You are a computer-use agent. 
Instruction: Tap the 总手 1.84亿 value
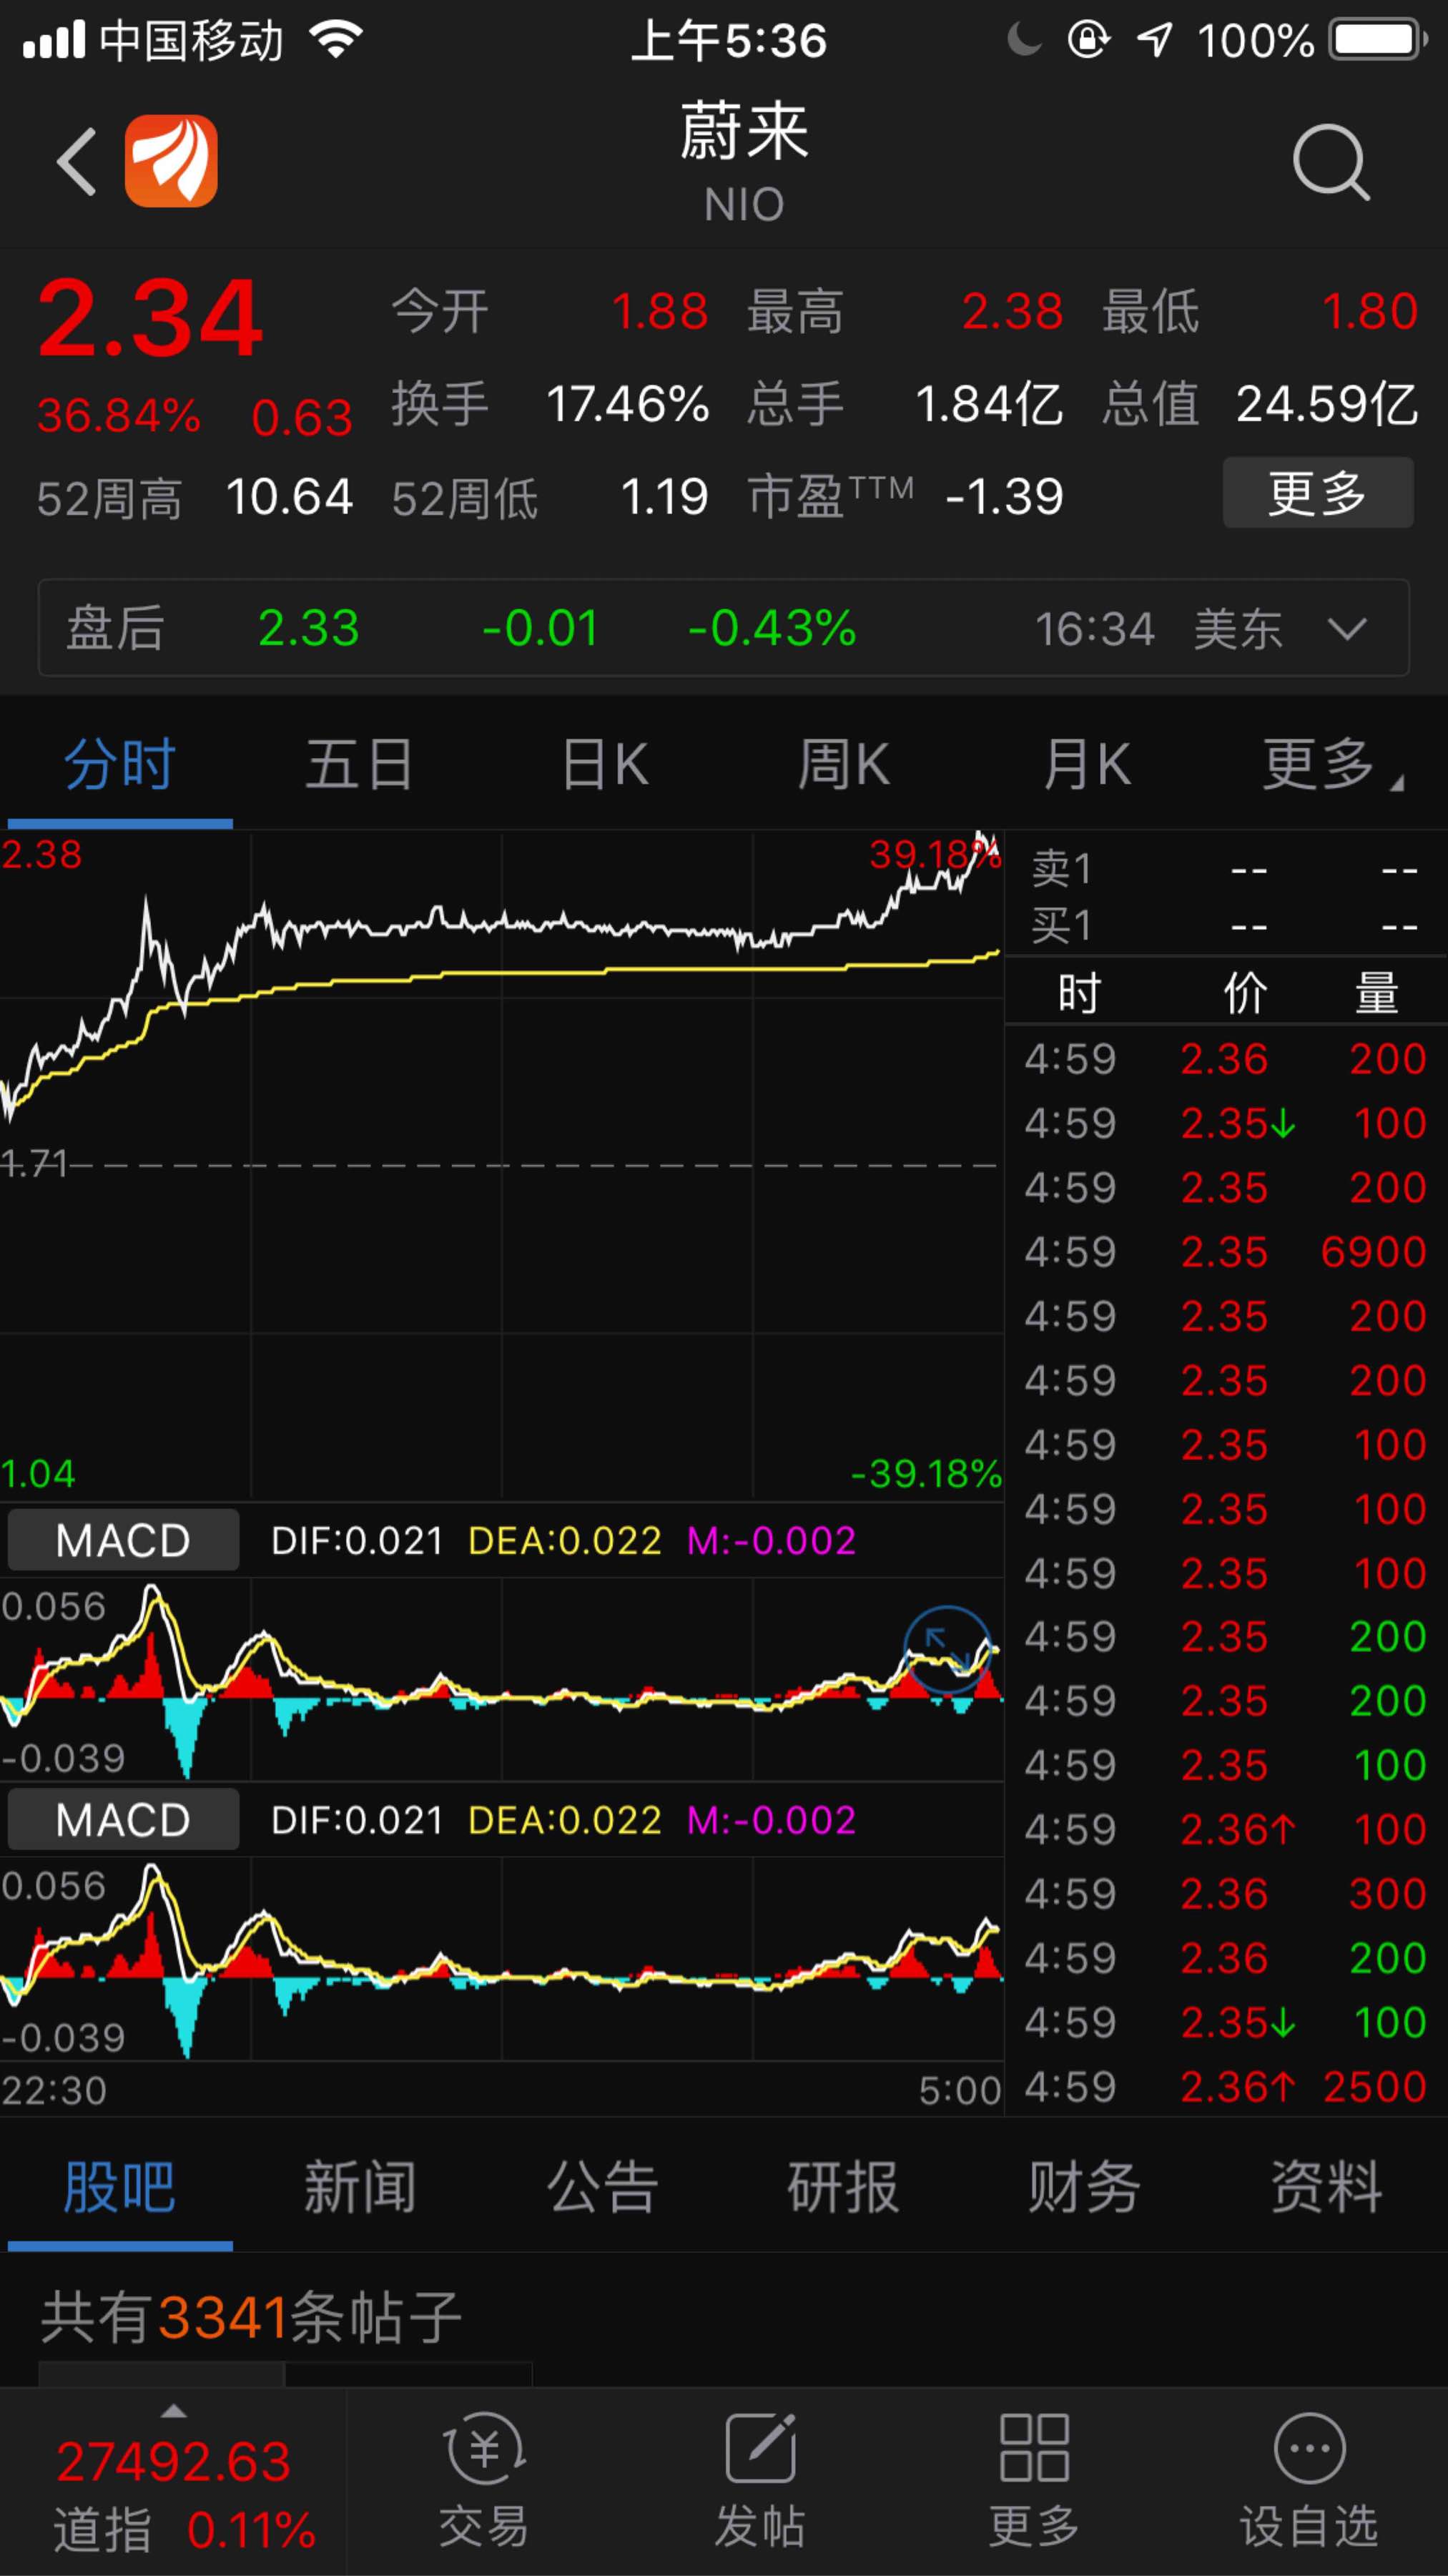tap(989, 405)
